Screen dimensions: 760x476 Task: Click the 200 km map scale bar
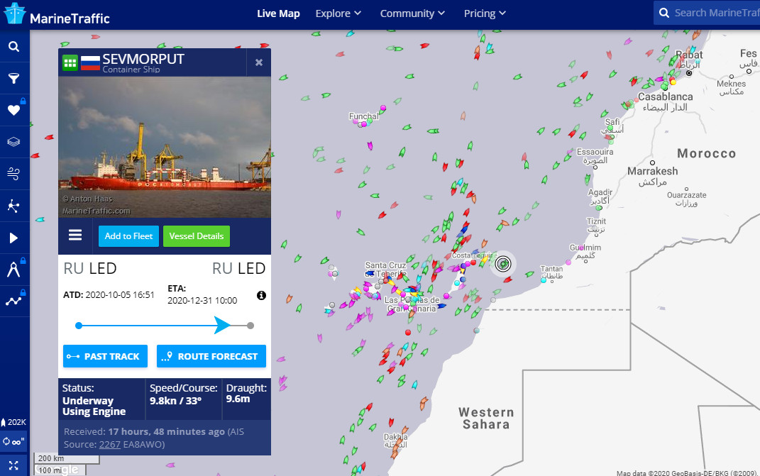67,458
